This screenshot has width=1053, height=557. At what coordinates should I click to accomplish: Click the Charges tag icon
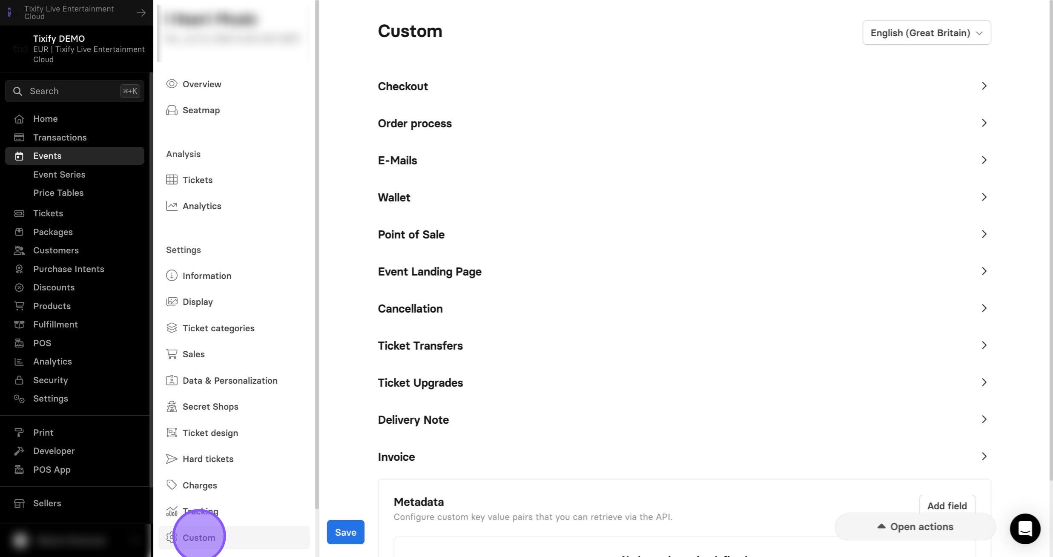pos(172,485)
